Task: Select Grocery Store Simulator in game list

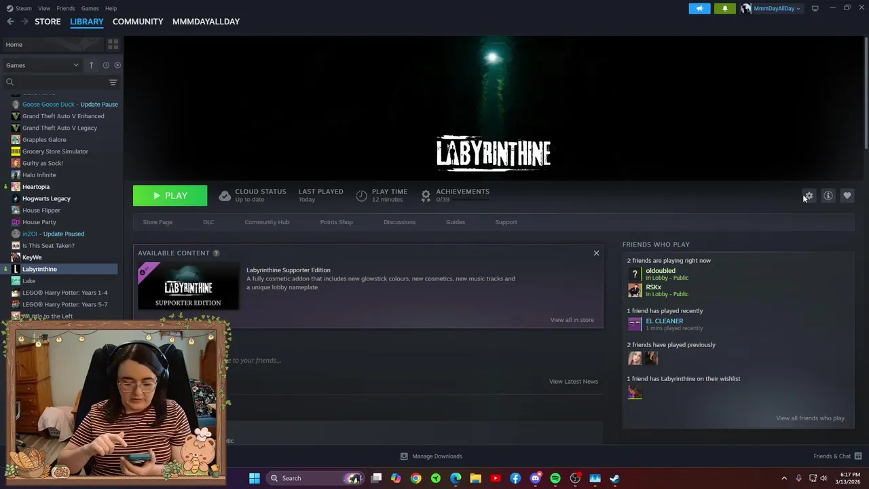Action: tap(55, 151)
